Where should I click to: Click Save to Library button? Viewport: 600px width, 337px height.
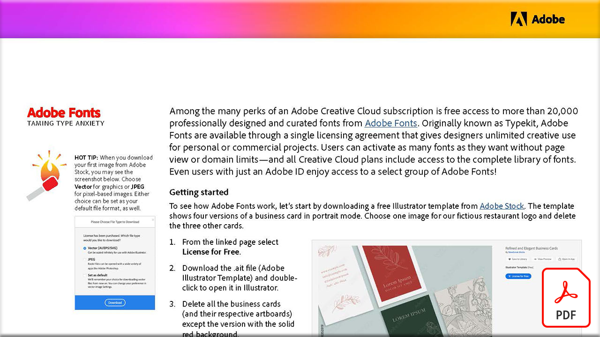pos(517,259)
